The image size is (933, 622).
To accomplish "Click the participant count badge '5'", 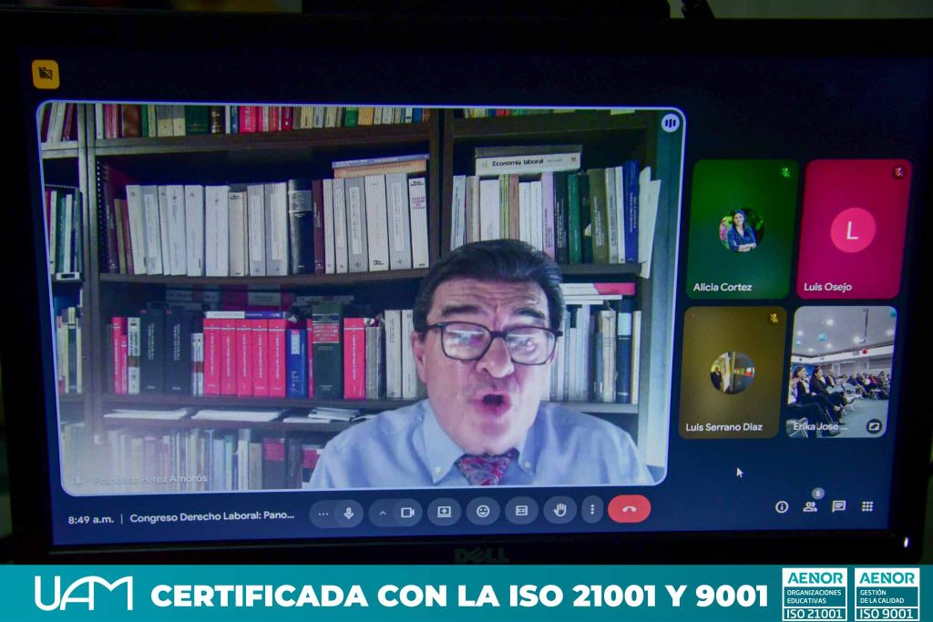I will click(x=818, y=493).
